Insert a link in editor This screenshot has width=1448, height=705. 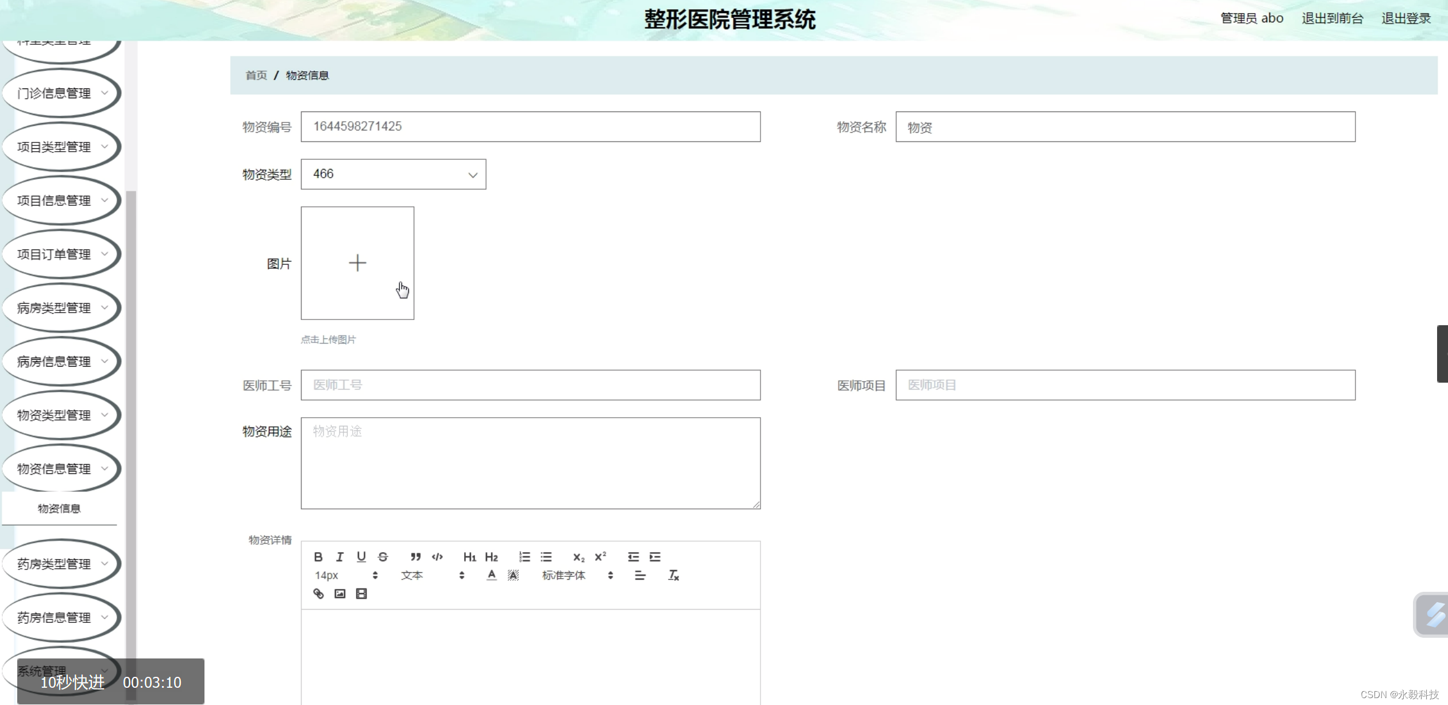[x=318, y=594]
